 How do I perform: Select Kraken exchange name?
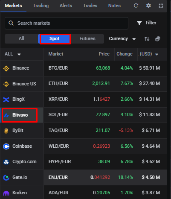point(20,193)
